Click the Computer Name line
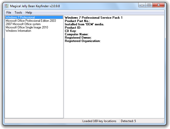Screen dimensions: 170x129 pos(77,34)
